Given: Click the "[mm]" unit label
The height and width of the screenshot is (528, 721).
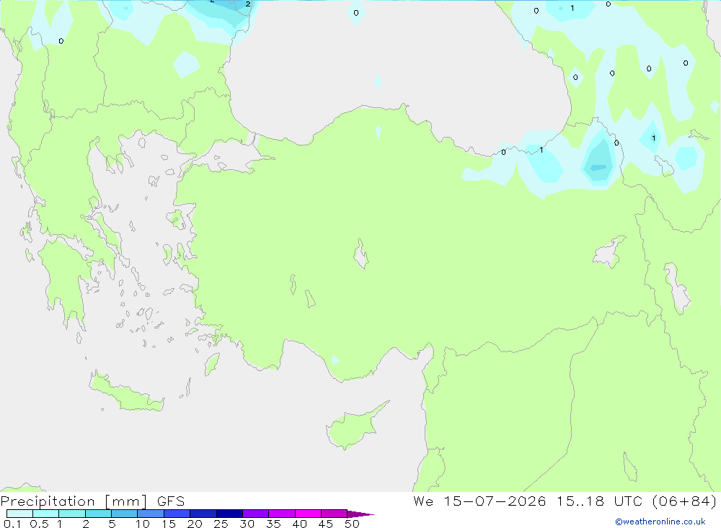Looking at the screenshot, I should click(x=125, y=501).
